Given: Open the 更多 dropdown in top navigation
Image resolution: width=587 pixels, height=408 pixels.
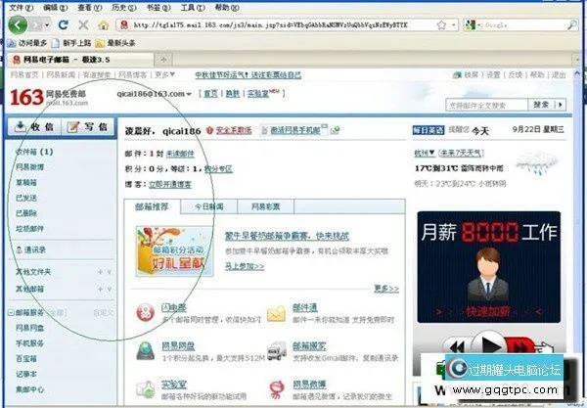Looking at the screenshot, I should pos(165,74).
